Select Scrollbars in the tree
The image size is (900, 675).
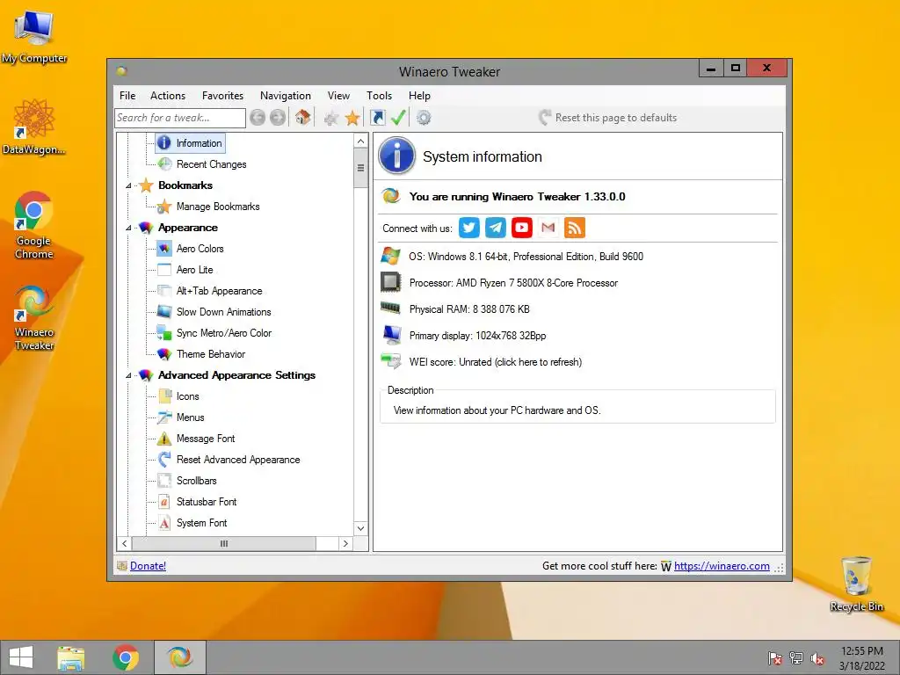pyautogui.click(x=196, y=481)
